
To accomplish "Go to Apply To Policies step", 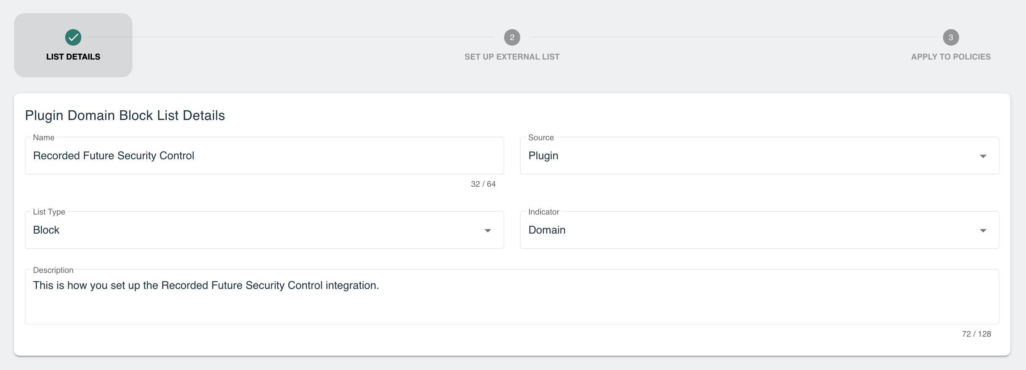I will [x=951, y=57].
